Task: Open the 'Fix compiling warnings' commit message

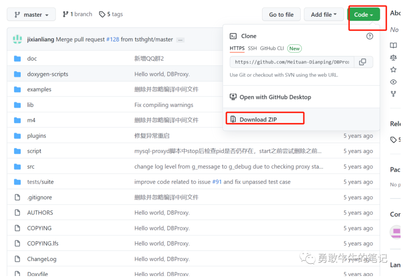Action: 164,105
